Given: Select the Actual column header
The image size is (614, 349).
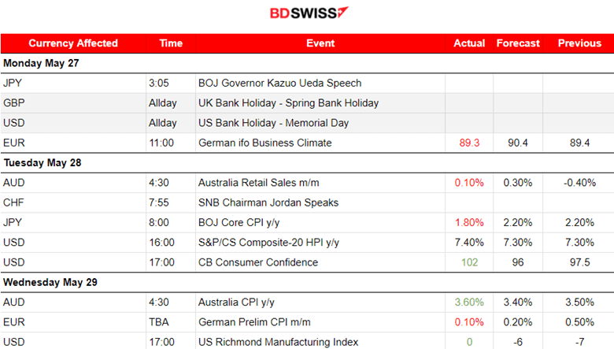Looking at the screenshot, I should tap(469, 43).
